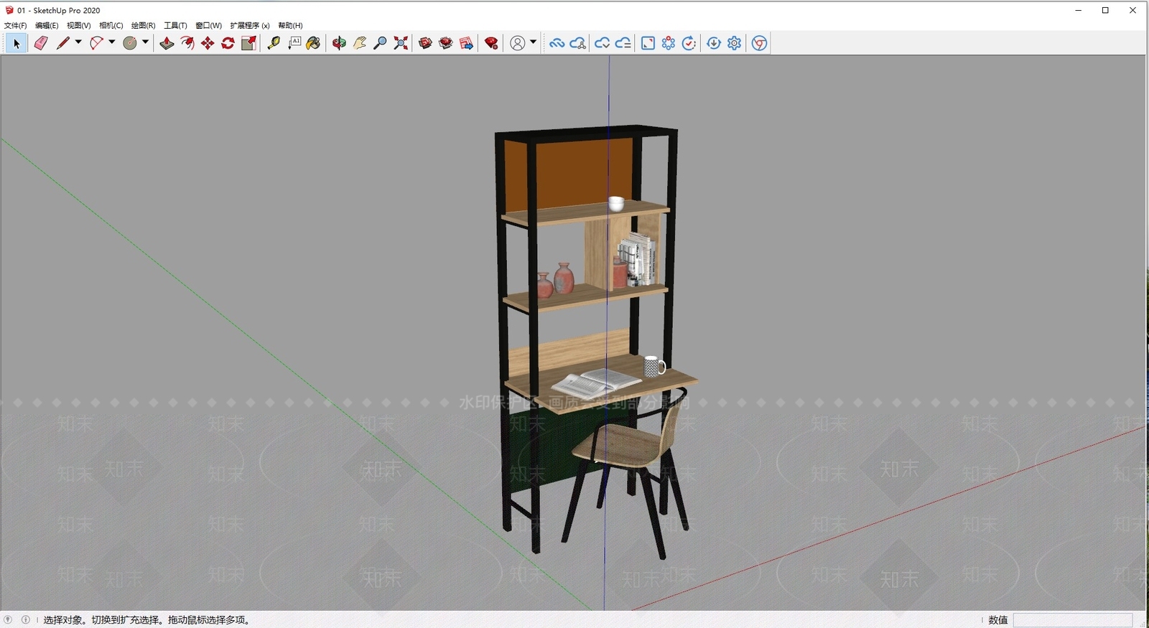Pick the Rotate tool
1149x628 pixels.
pos(228,43)
